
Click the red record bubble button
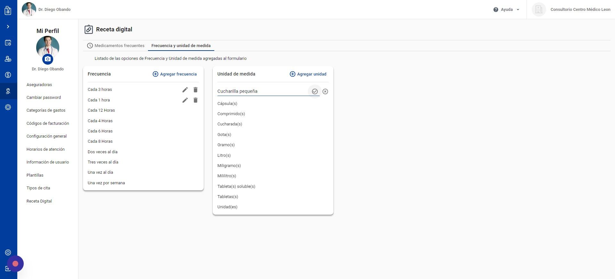click(15, 264)
